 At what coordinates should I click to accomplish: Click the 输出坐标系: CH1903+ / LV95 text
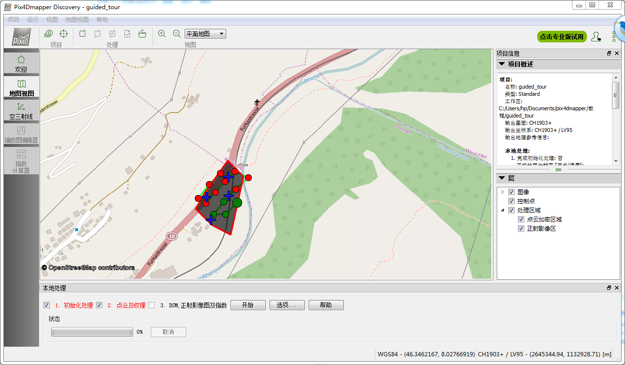(539, 130)
